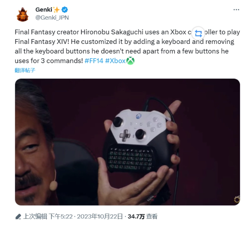Open the Genki fox profile avatar
Image resolution: width=248 pixels, height=230 pixels.
(22, 14)
